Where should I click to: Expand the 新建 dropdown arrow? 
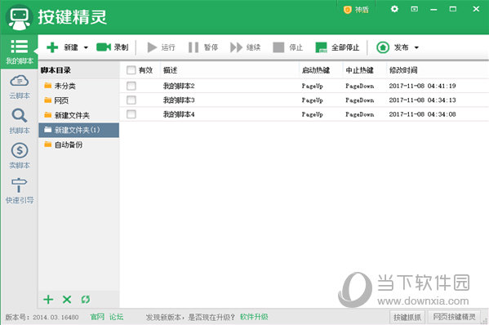coord(86,47)
